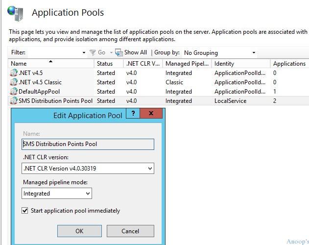The image size is (309, 245).
Task: Click the v4.0 cell of .NET v4.5 Classic
Action: coord(131,82)
